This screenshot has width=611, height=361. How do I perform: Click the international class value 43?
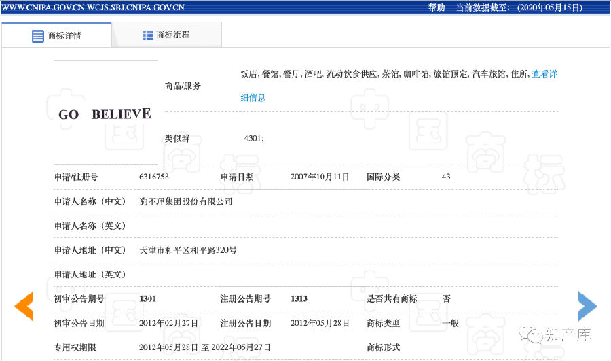[446, 177]
